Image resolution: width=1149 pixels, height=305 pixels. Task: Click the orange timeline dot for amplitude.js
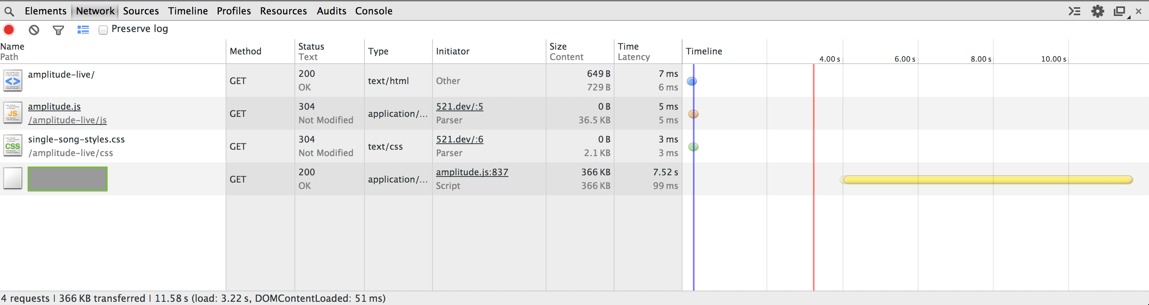pos(693,114)
